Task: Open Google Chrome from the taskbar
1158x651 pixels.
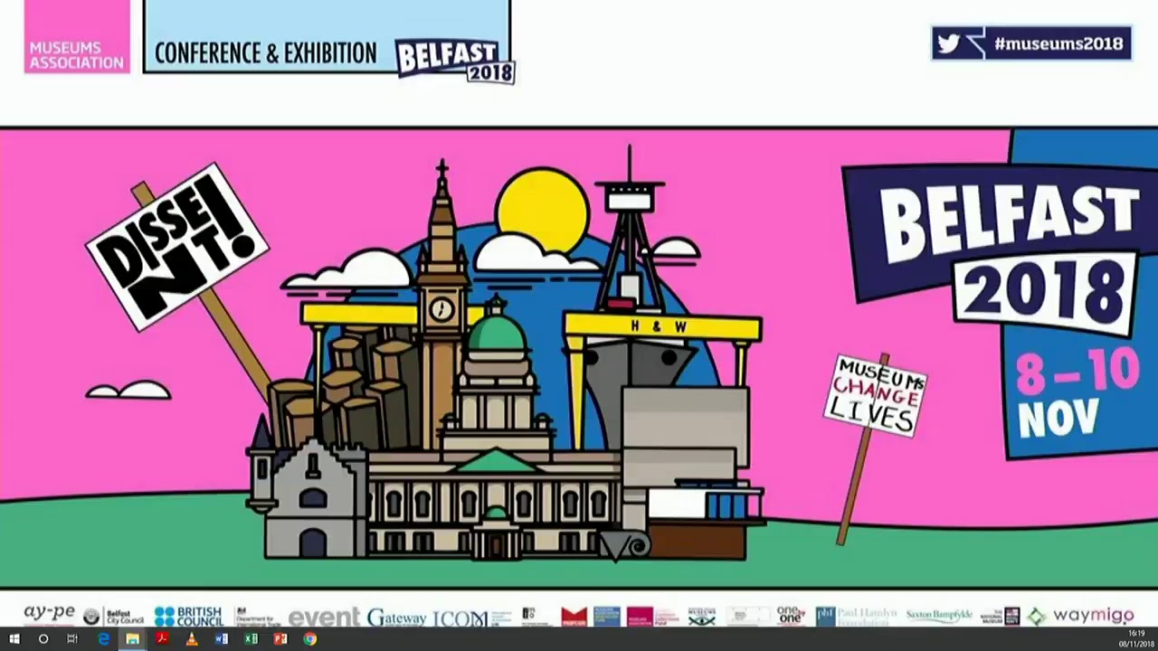Action: tap(309, 639)
